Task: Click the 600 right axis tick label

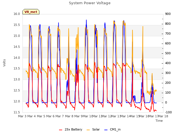Action: pyautogui.click(x=168, y=44)
